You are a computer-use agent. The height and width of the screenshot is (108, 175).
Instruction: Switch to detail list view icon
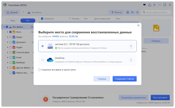[132, 12]
